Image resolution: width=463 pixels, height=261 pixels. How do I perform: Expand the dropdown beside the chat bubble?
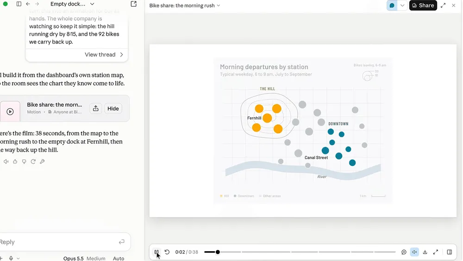pyautogui.click(x=402, y=5)
